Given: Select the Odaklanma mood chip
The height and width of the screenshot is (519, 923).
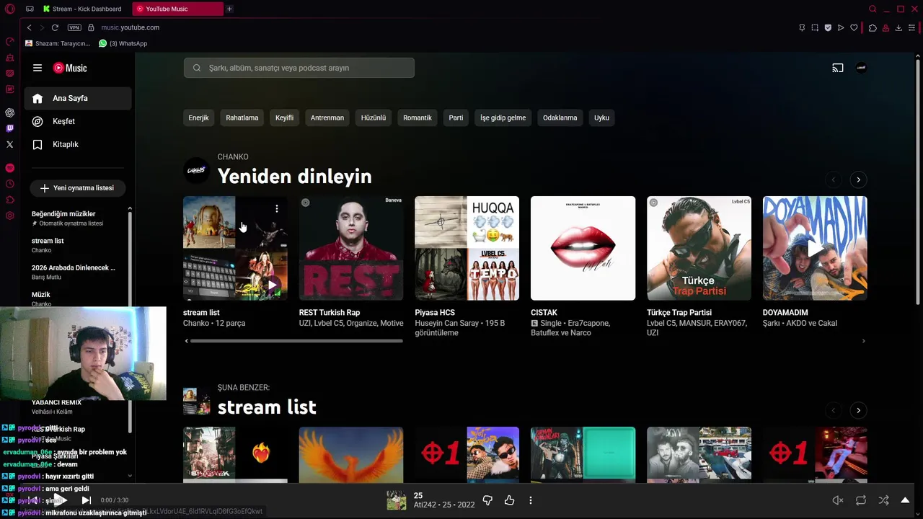Looking at the screenshot, I should pyautogui.click(x=560, y=117).
